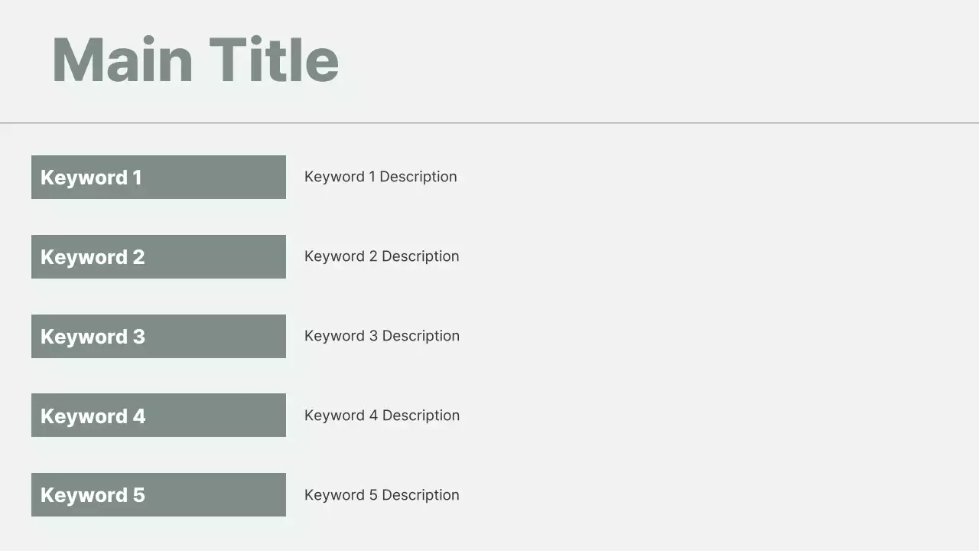Screen dimensions: 979x551
Task: Click the word "Title" in the heading
Action: pos(273,60)
